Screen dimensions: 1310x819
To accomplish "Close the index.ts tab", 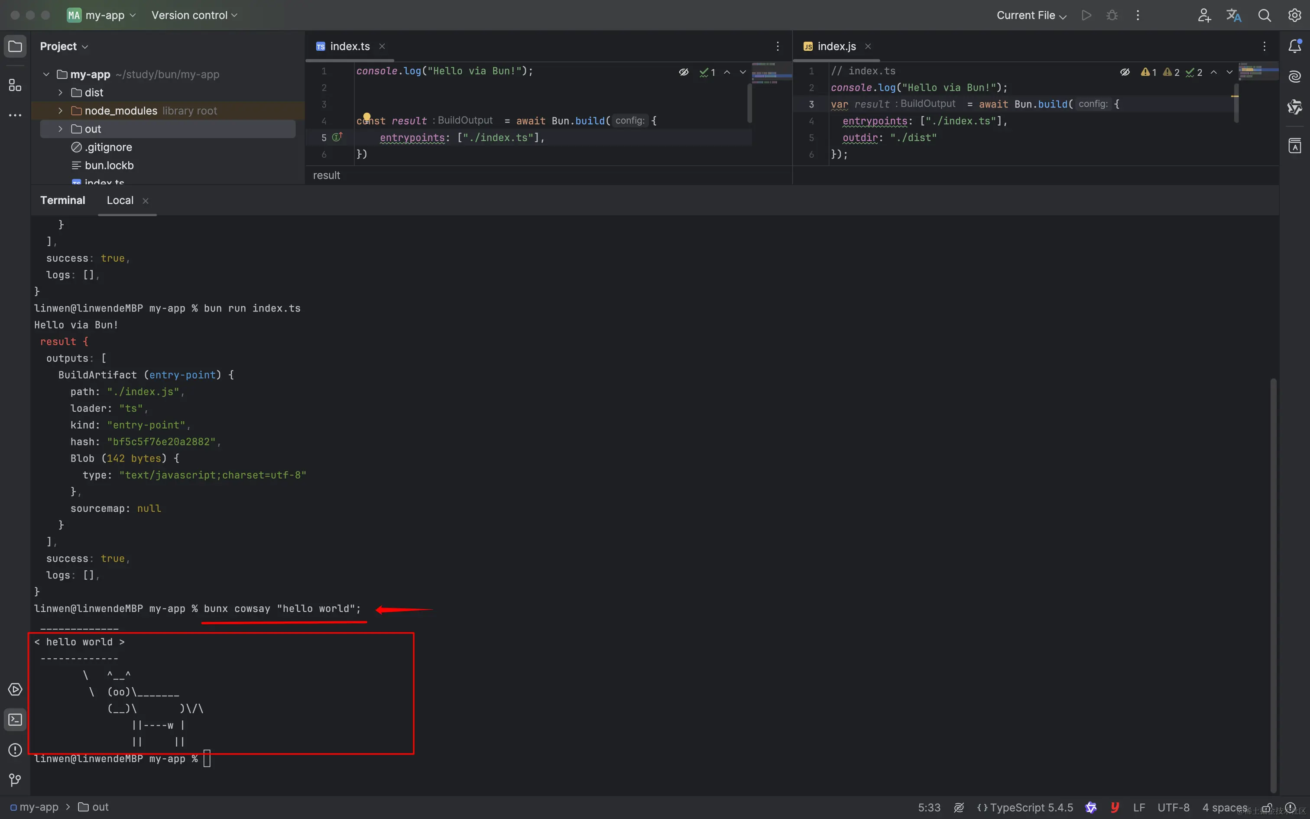I will pos(382,47).
